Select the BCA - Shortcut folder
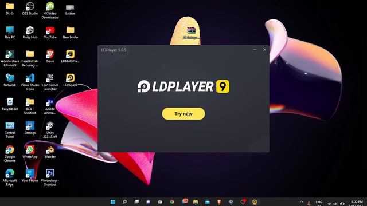This screenshot has height=206, width=367. tap(30, 106)
